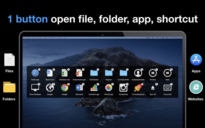Open the Presentation.ppt file icon
Screen dimensions: 205x128
79,73
